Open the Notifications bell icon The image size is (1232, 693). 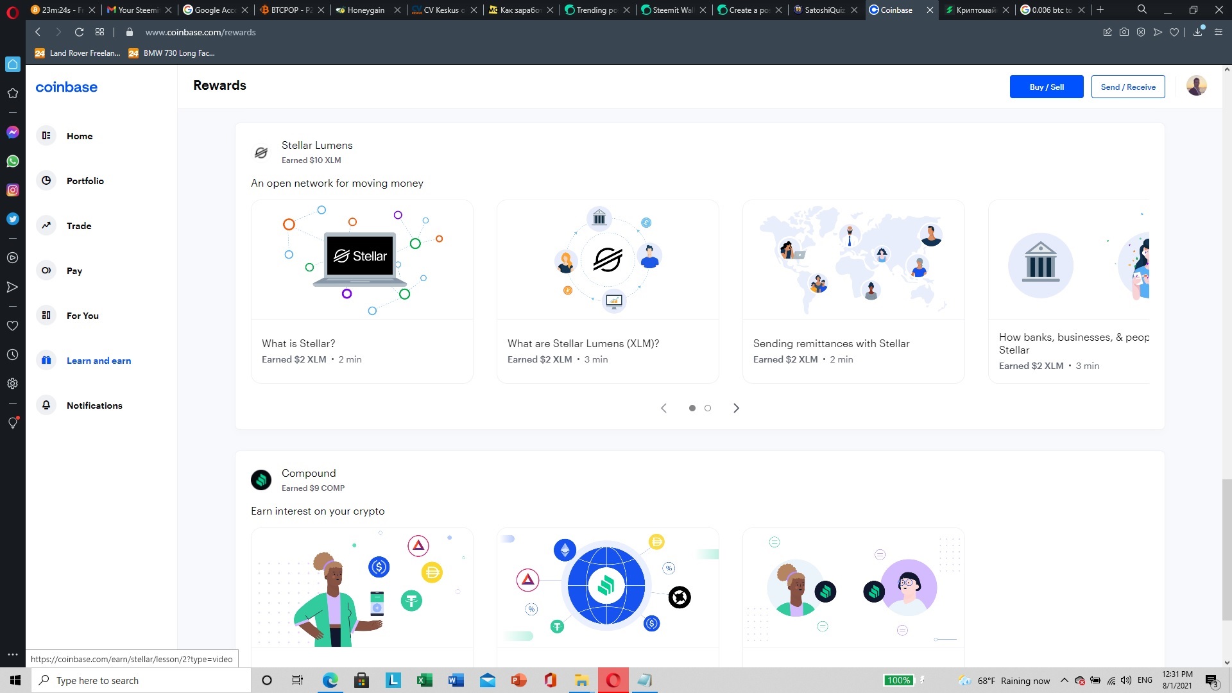point(46,406)
